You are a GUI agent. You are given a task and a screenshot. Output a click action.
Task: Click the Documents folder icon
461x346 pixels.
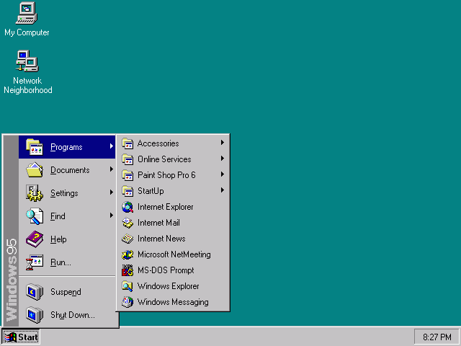35,170
